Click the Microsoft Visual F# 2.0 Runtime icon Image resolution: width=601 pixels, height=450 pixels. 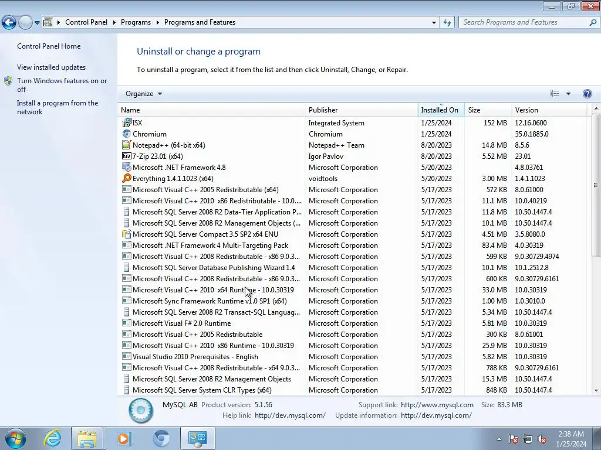click(127, 323)
